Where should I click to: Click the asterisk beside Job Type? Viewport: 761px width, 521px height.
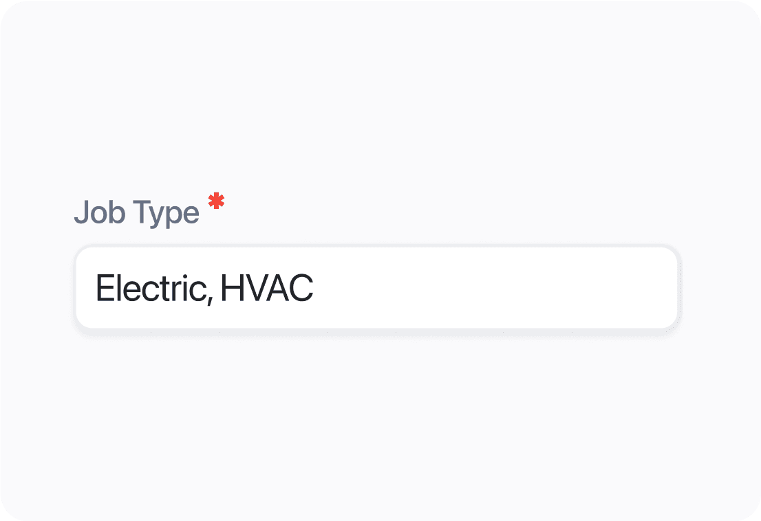tap(217, 201)
